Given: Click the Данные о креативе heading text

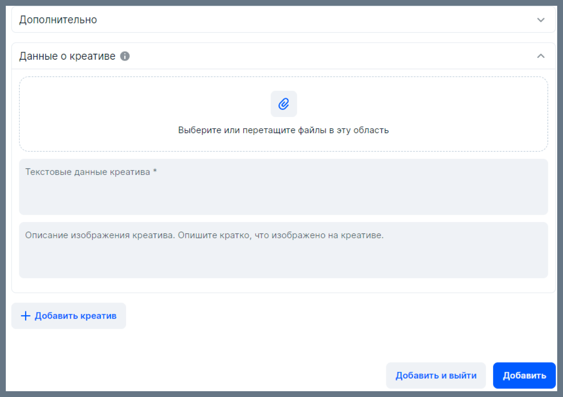Looking at the screenshot, I should point(67,56).
